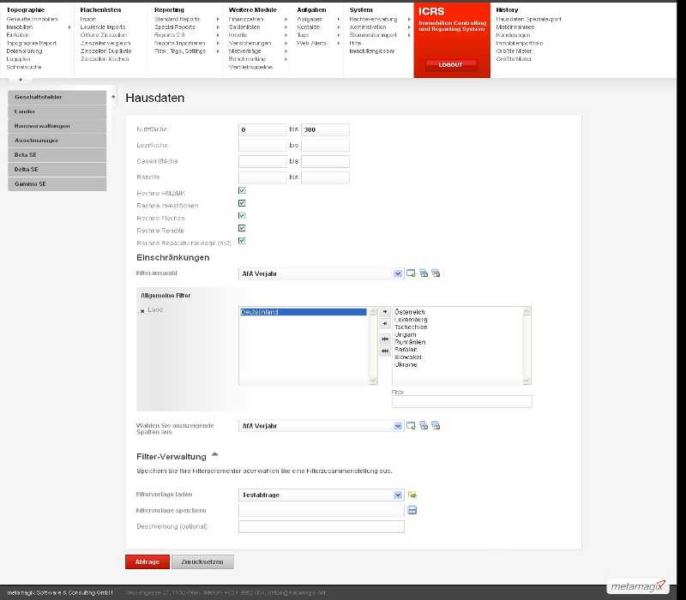Open Mietverträge in the Weitere Module menu

pyautogui.click(x=244, y=51)
